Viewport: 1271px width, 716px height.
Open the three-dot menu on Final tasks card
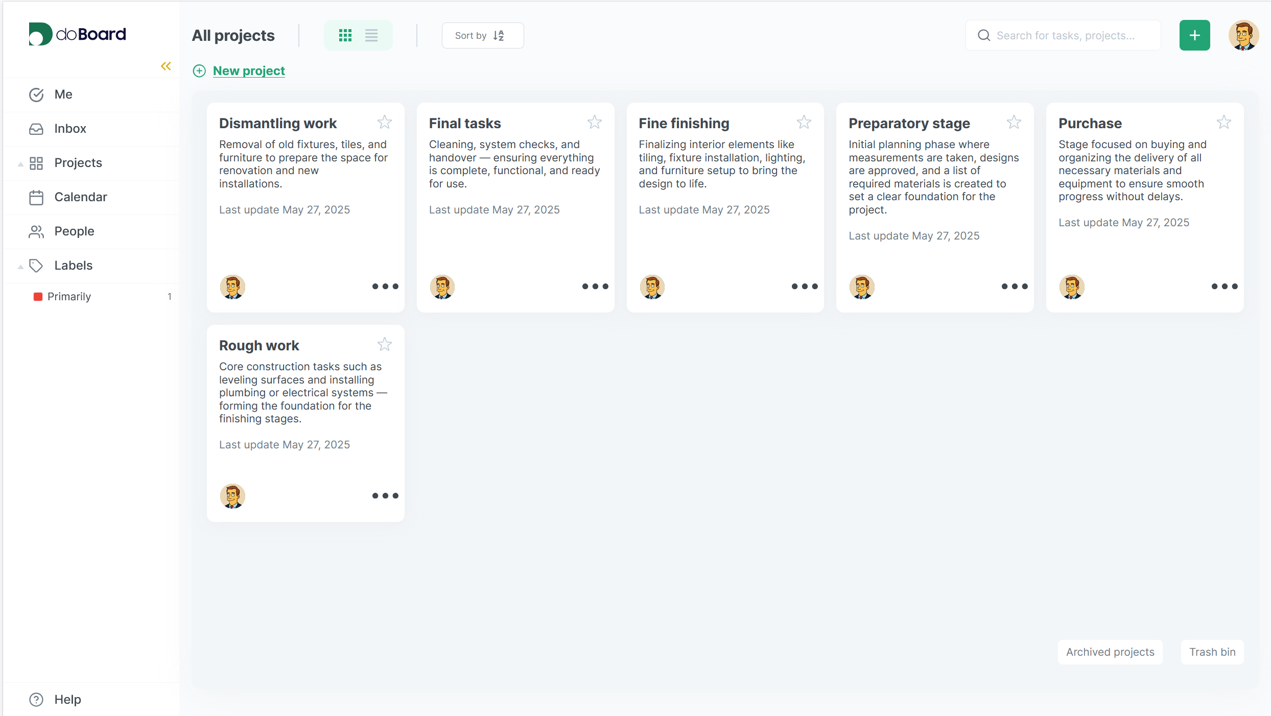coord(595,287)
